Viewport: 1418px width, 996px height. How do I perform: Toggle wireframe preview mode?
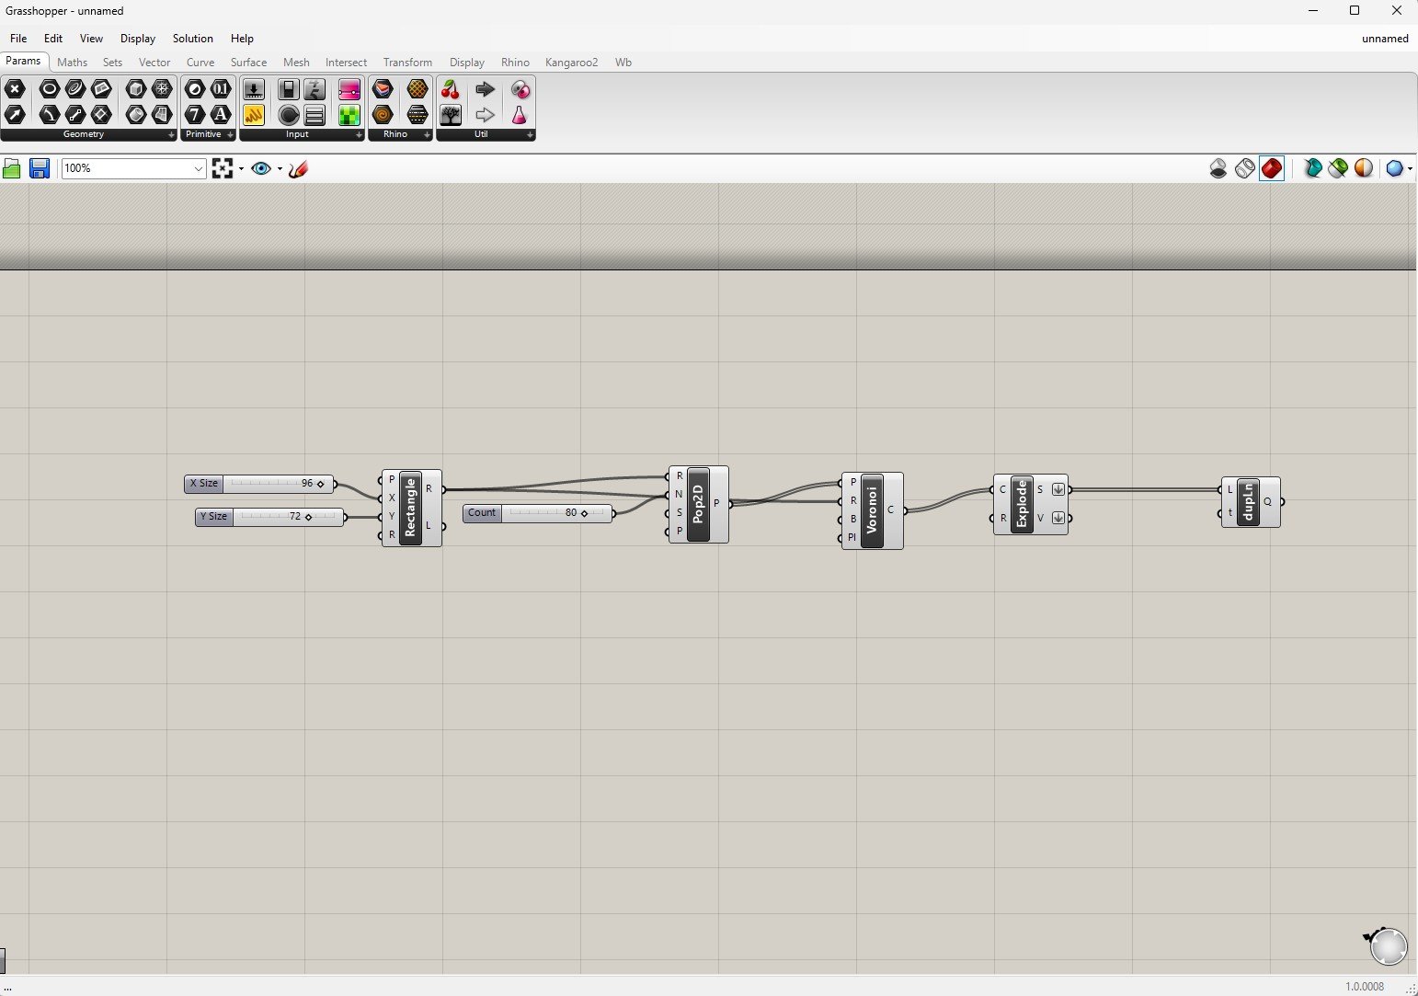(x=1245, y=168)
